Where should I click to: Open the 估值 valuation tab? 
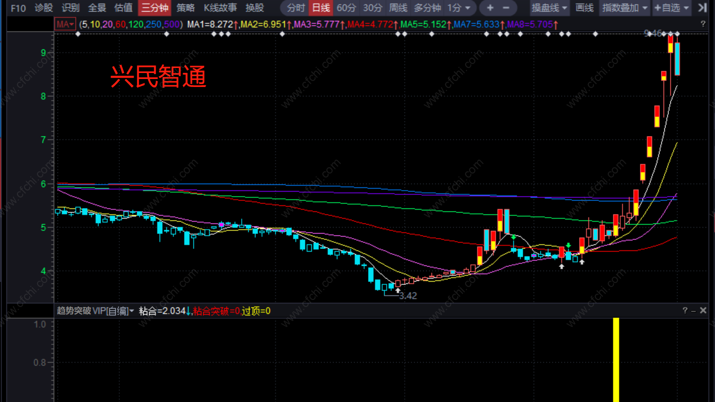coord(123,8)
